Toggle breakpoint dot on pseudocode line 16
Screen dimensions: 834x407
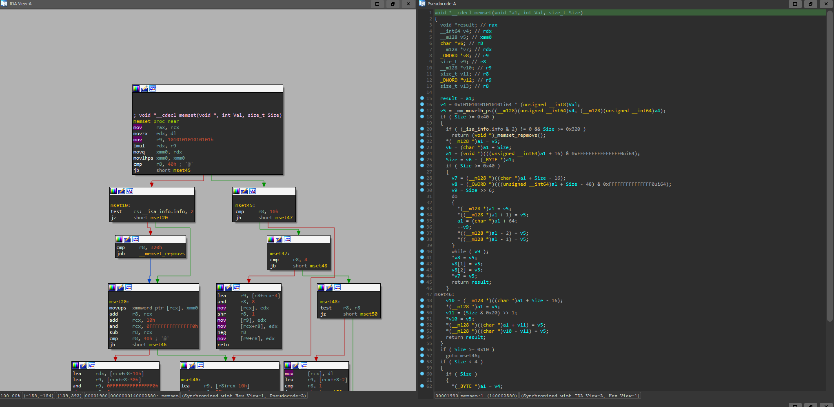(422, 105)
